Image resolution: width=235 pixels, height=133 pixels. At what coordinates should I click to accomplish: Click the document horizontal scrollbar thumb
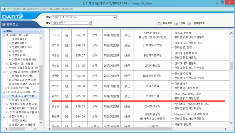(x=112, y=129)
